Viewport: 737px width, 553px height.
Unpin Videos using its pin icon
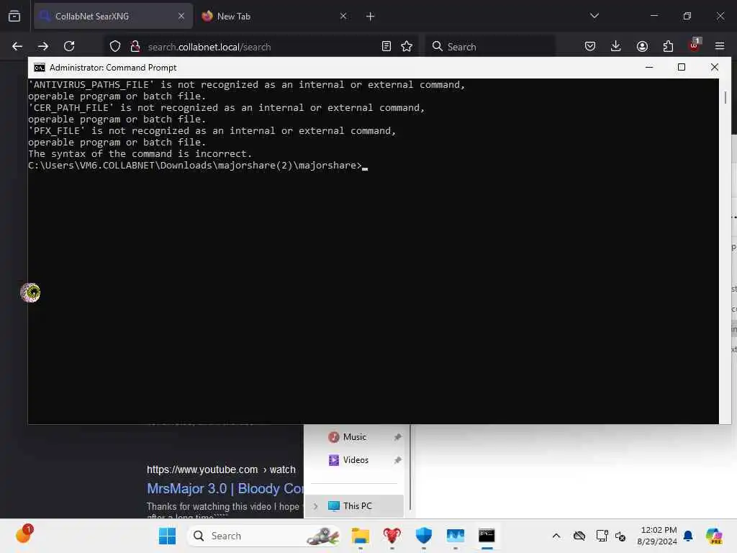(x=397, y=460)
